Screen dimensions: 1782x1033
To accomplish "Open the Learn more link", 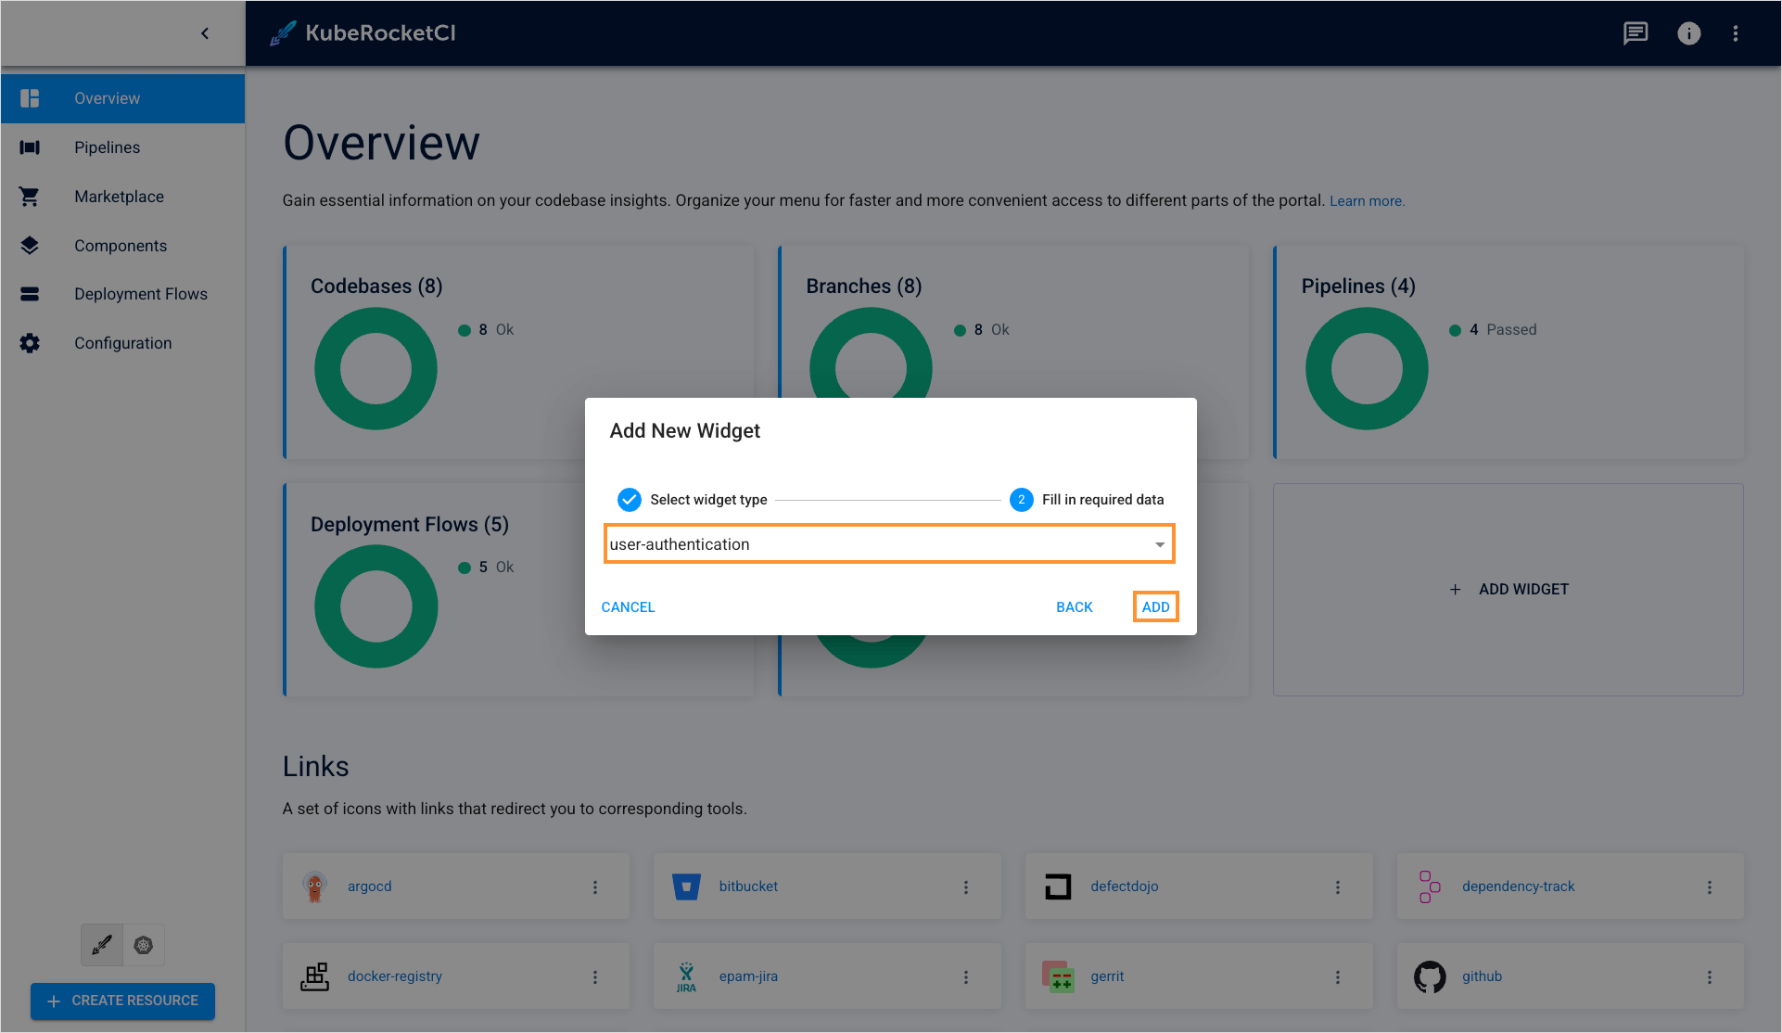I will (1367, 200).
